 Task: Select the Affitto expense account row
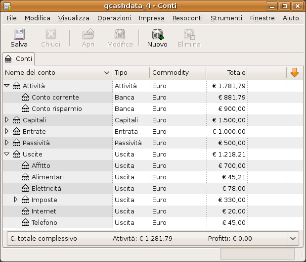coord(41,165)
